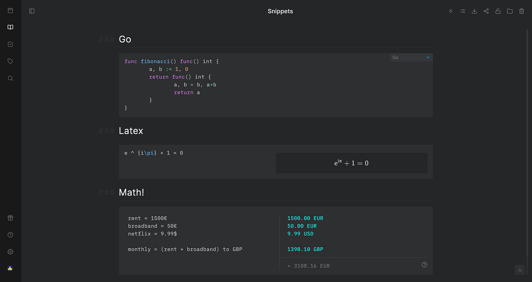Click the statistics bar chart button
Viewport: 532px width, 282px height.
[x=520, y=269]
